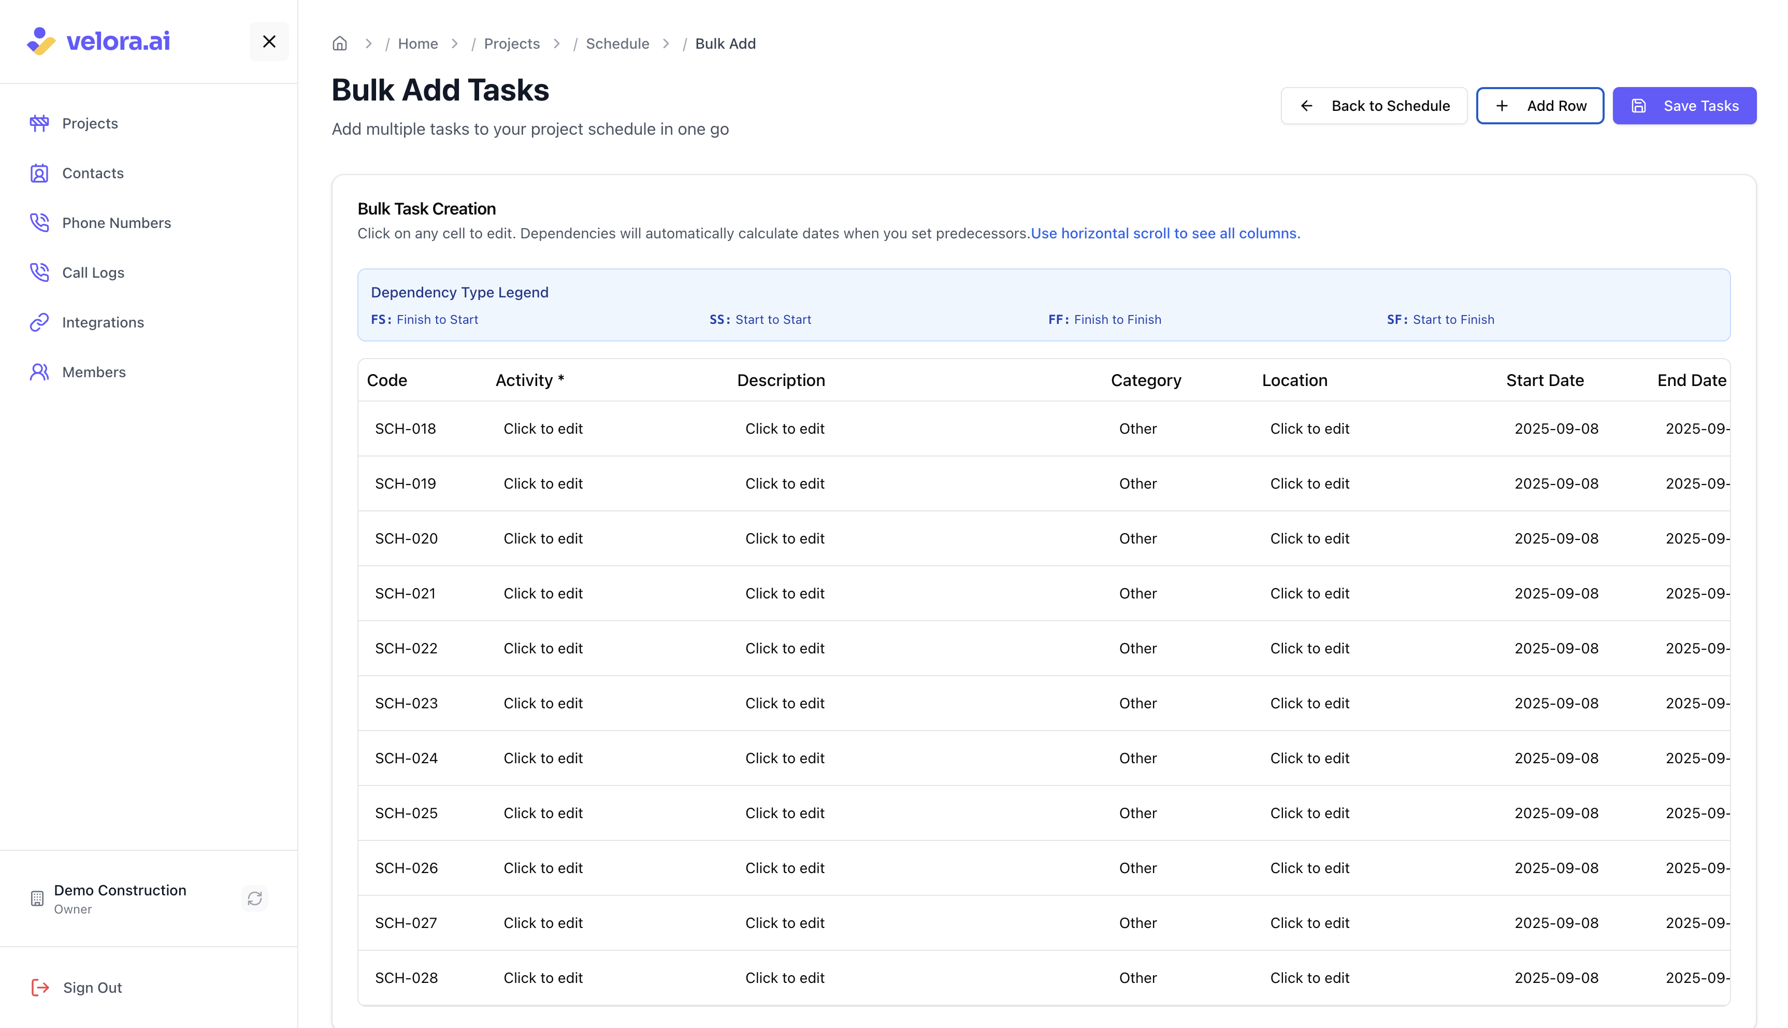Click the Integrations link icon

click(39, 322)
